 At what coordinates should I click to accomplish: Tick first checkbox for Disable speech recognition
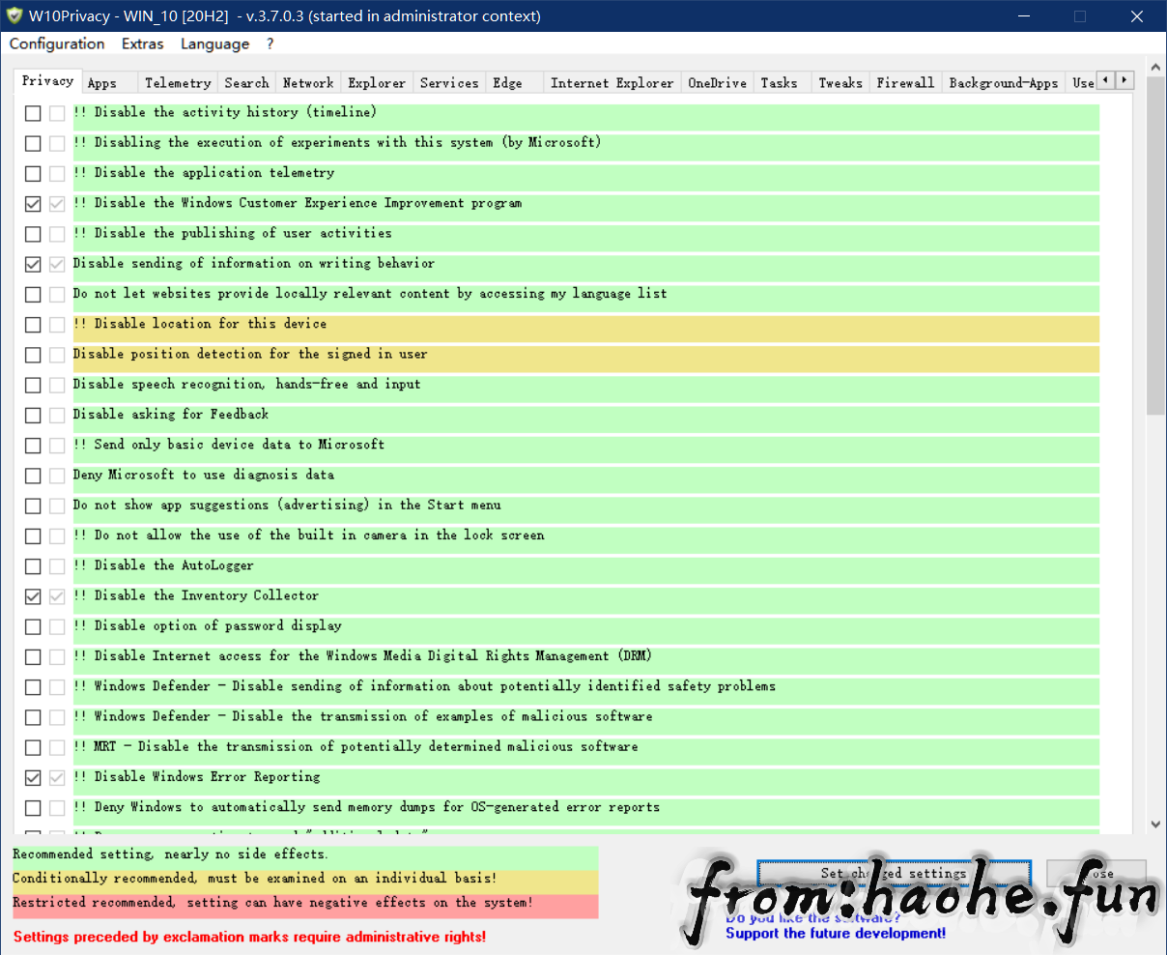pyautogui.click(x=33, y=385)
